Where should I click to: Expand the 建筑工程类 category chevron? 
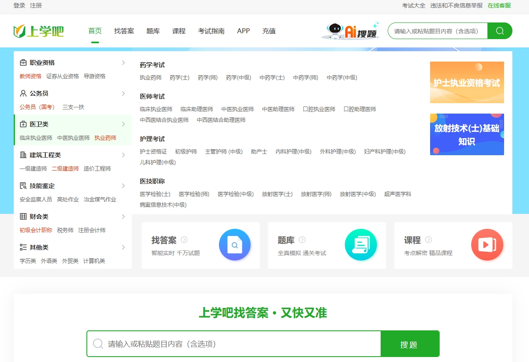(x=123, y=155)
